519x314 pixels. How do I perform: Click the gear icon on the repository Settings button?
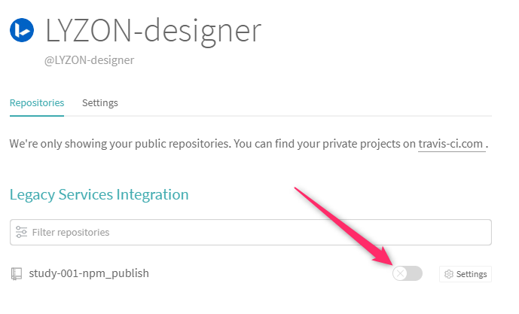(x=449, y=274)
